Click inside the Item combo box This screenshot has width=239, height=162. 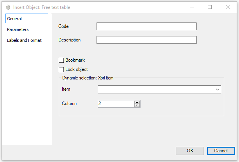point(159,90)
